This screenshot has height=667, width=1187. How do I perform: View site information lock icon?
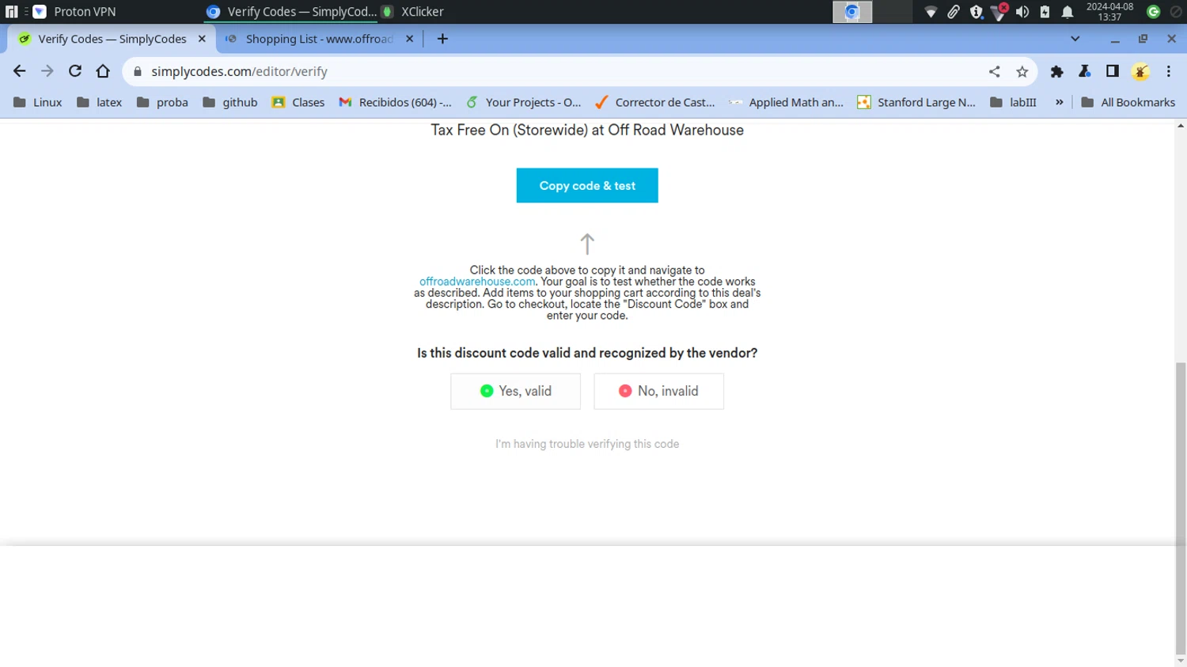(138, 71)
